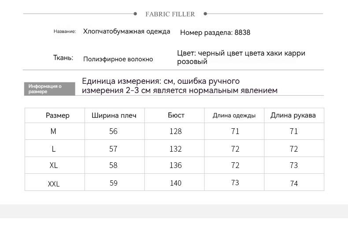Click the Длина одежды column header
This screenshot has width=348, height=235.
point(234,116)
